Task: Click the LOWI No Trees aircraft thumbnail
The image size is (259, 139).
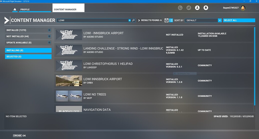Action: 69,96
